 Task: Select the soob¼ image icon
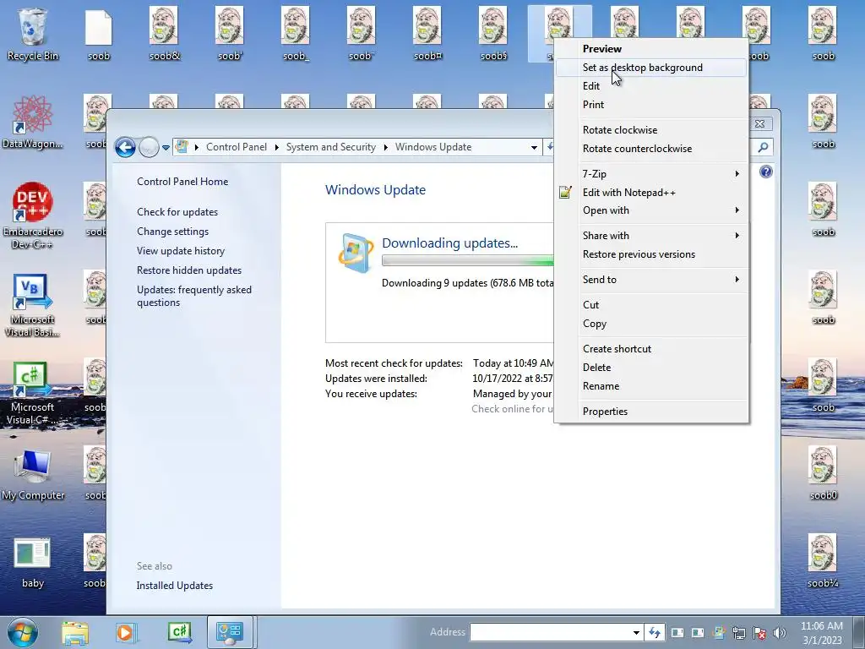click(x=823, y=562)
